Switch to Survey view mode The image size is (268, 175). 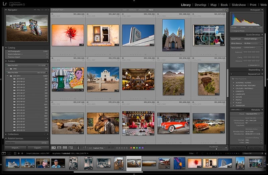click(x=71, y=148)
